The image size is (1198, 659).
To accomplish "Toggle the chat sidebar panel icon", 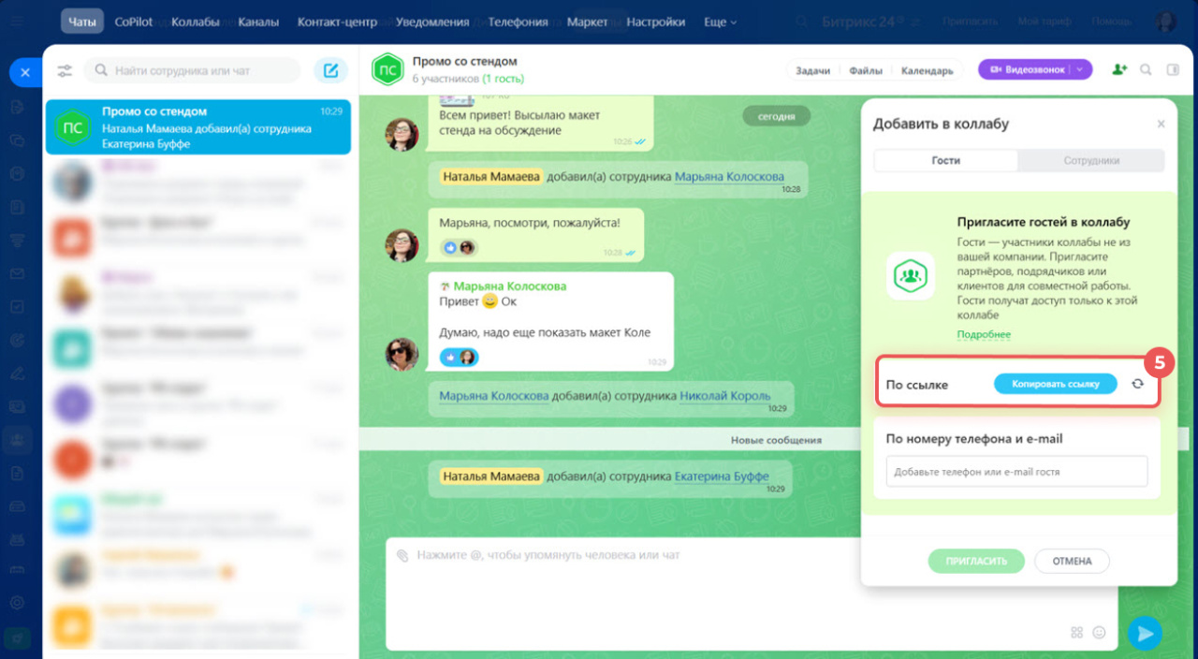I will (1173, 69).
